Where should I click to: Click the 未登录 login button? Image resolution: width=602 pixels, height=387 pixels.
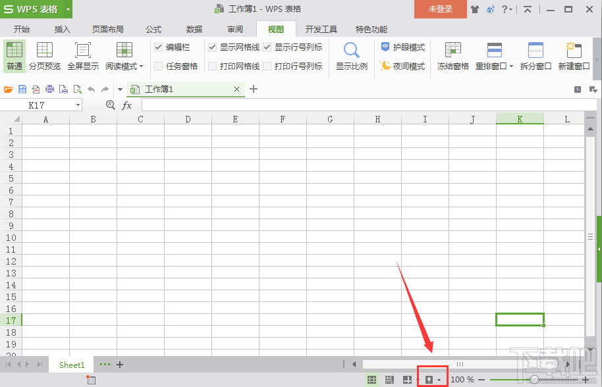pos(439,9)
